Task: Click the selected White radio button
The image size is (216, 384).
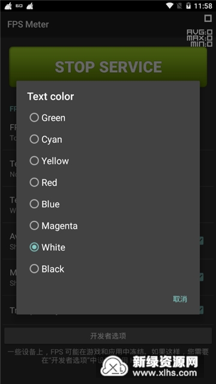Action: [x=34, y=247]
